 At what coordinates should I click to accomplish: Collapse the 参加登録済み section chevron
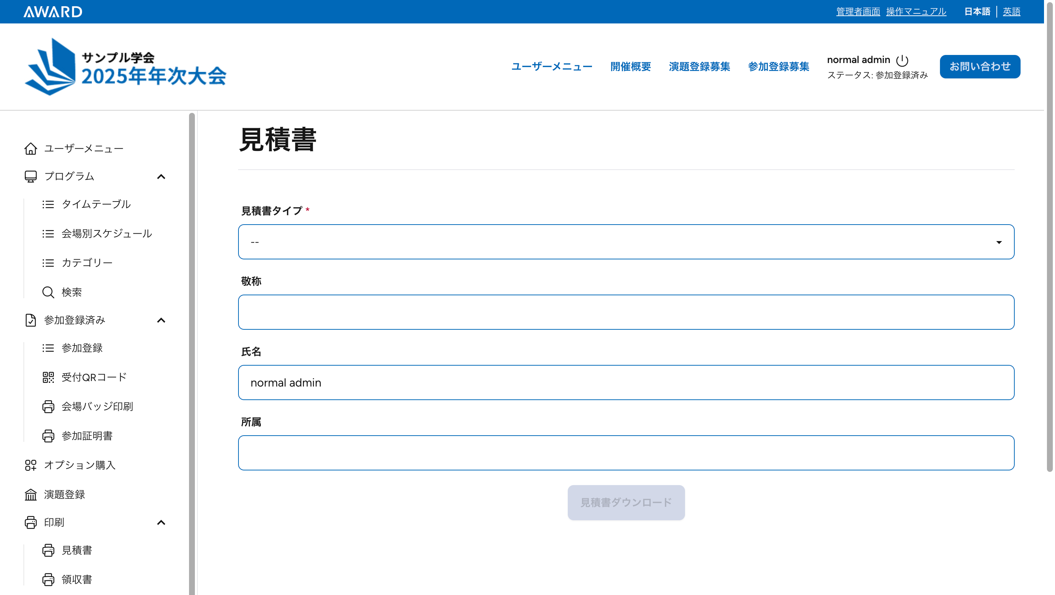click(161, 320)
